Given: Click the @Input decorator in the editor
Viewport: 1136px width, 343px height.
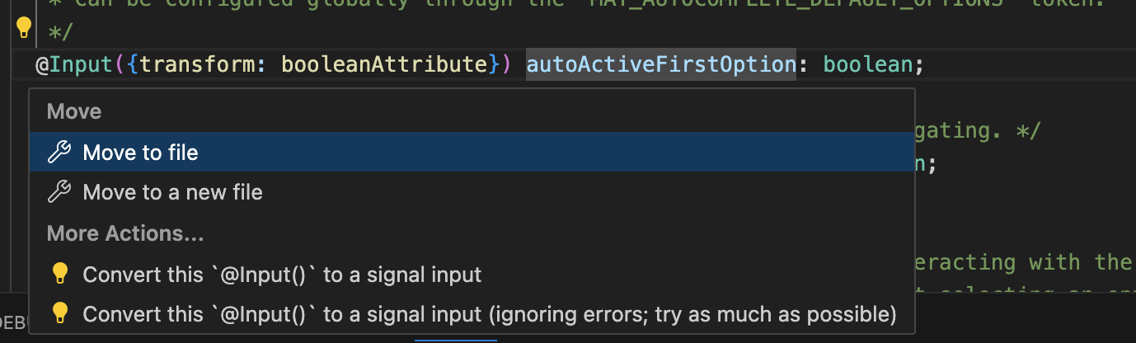Looking at the screenshot, I should 77,64.
